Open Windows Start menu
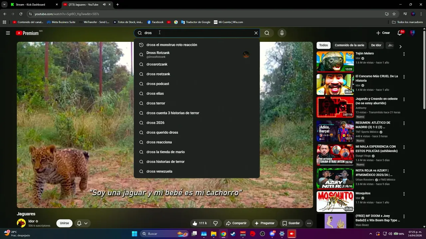Image resolution: width=426 pixels, height=239 pixels. 134,234
